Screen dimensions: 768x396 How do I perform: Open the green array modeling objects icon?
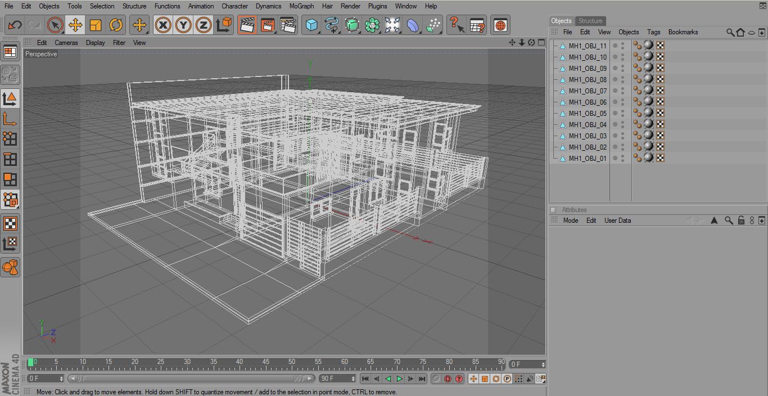[372, 25]
